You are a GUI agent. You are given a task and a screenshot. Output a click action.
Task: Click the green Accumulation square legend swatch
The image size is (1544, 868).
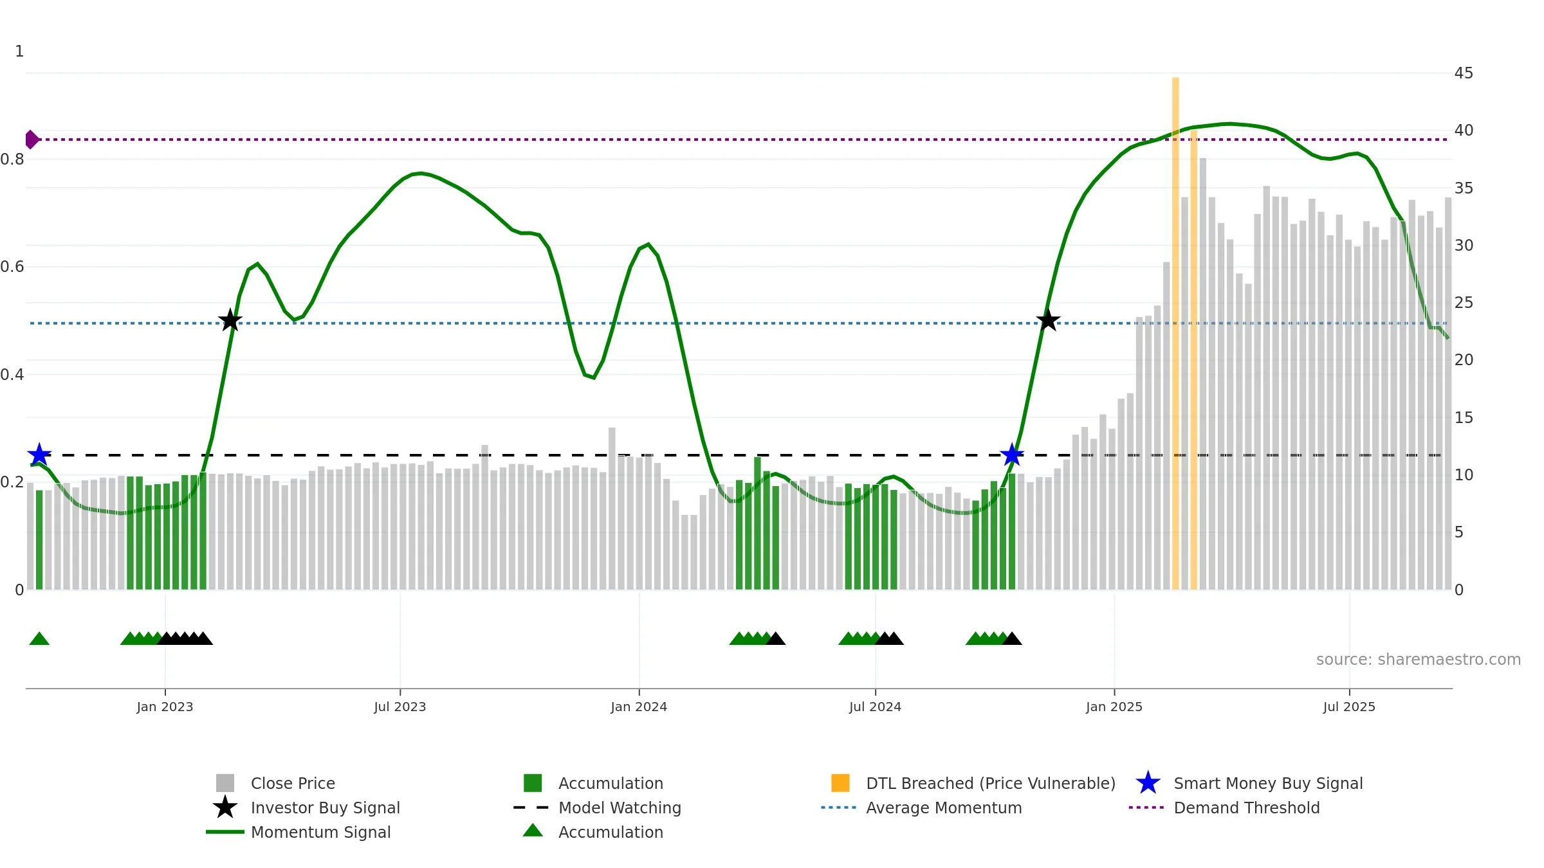[x=533, y=782]
